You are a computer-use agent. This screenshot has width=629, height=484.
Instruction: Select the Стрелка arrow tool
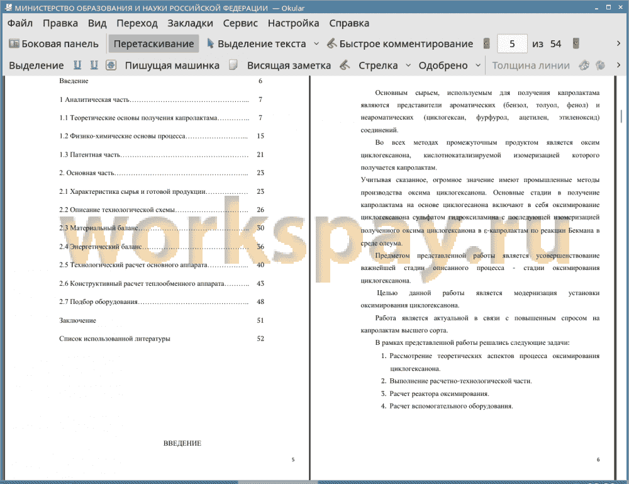(x=378, y=65)
